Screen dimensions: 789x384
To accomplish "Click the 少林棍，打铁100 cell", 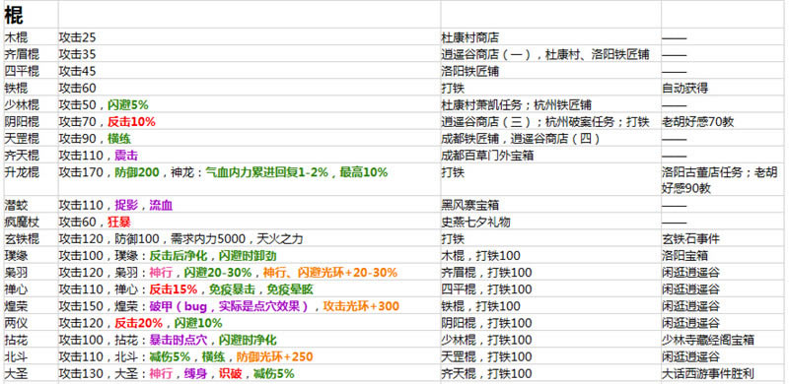I will point(551,340).
